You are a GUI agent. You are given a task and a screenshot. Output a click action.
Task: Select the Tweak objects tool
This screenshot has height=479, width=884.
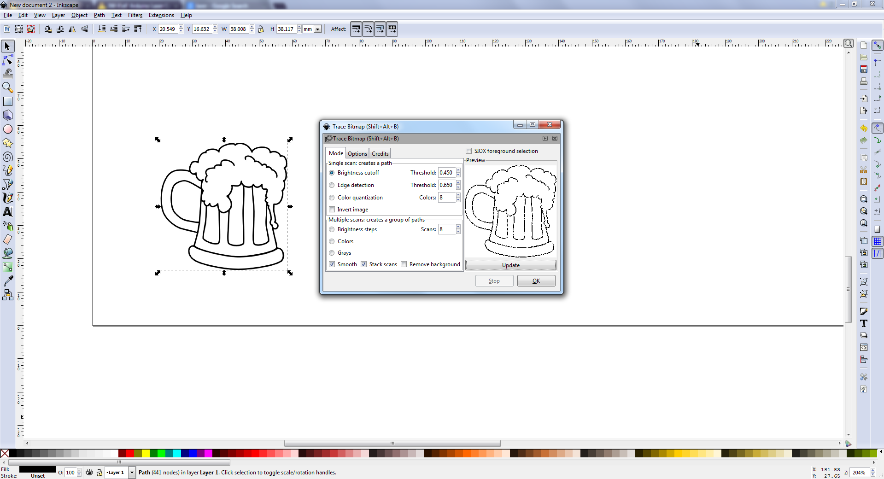tap(8, 73)
